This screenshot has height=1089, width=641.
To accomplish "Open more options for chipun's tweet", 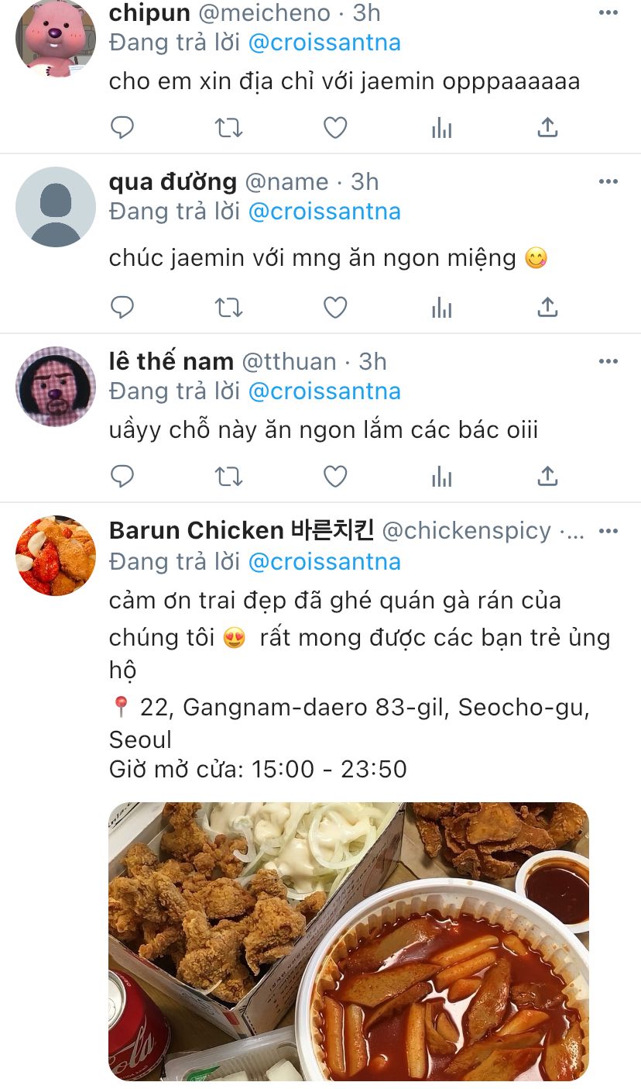I will (x=608, y=13).
